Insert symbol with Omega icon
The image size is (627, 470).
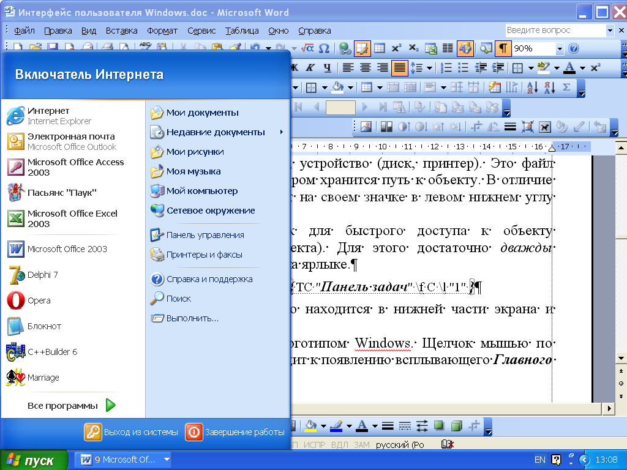click(325, 49)
